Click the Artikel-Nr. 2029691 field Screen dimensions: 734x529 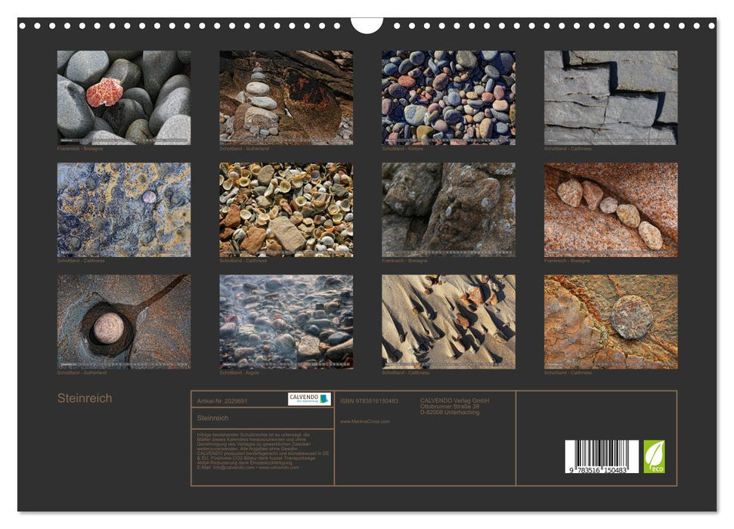coord(221,401)
